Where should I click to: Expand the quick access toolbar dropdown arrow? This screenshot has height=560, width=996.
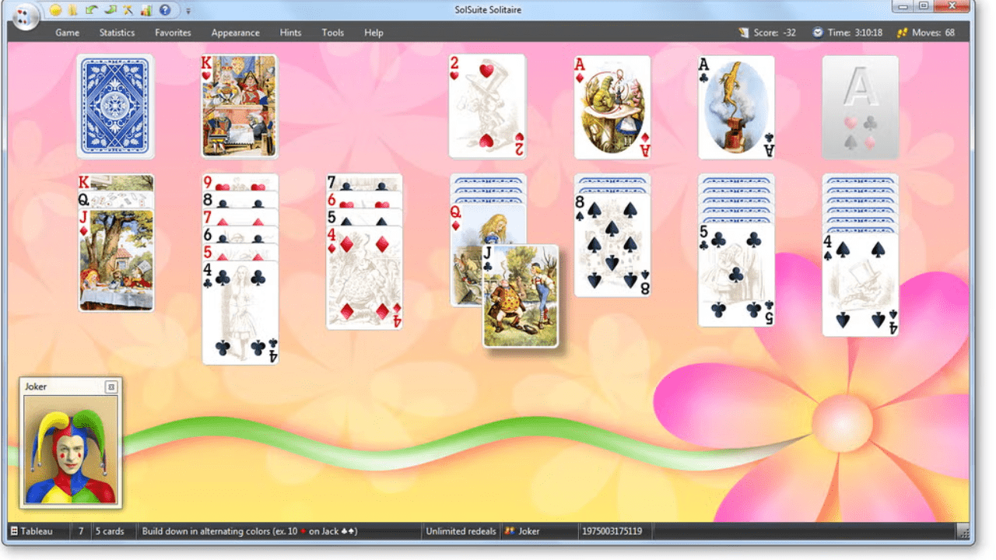tap(188, 11)
